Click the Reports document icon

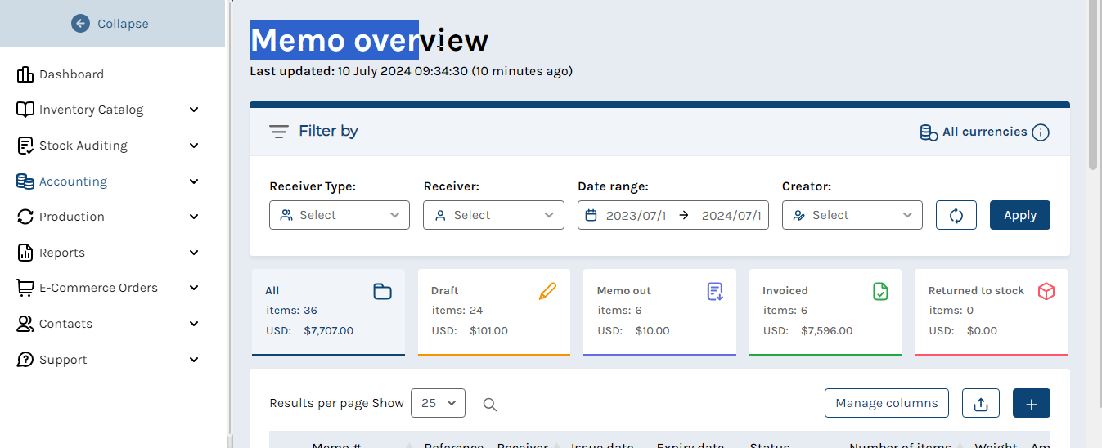25,253
